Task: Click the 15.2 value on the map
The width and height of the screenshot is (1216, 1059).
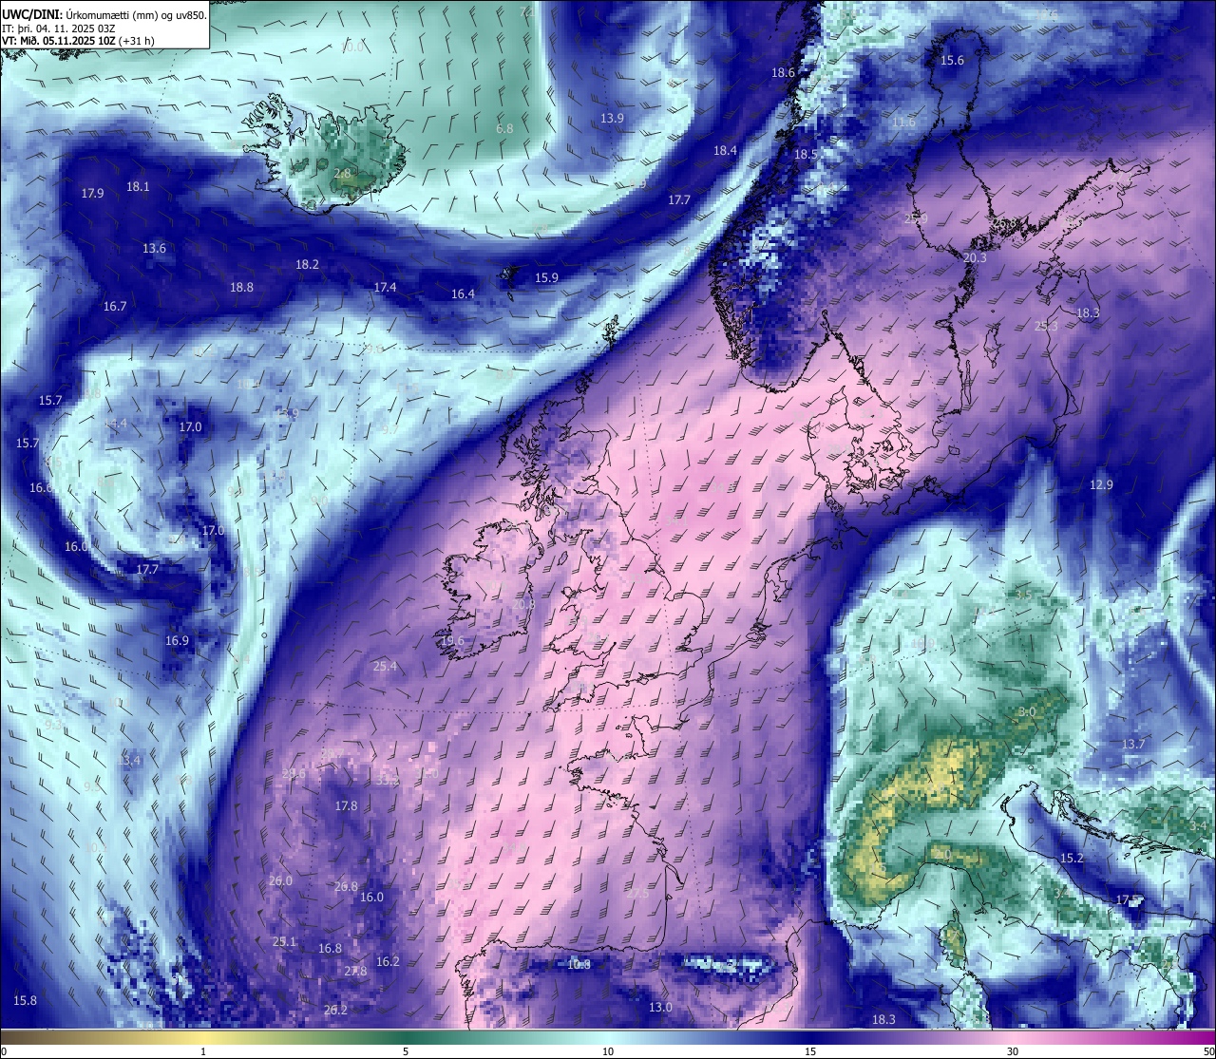Action: [x=1072, y=859]
